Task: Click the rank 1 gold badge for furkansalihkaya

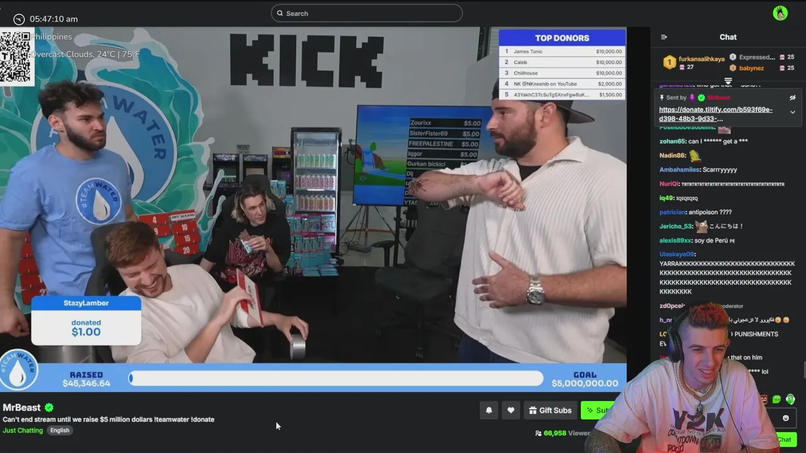Action: tap(669, 62)
